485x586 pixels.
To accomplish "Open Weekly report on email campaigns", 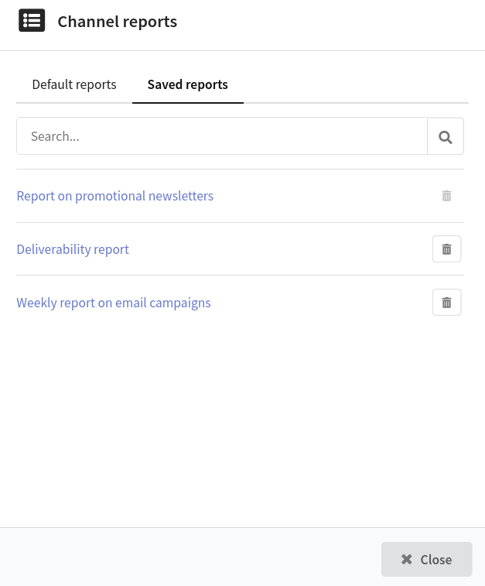I will (114, 303).
